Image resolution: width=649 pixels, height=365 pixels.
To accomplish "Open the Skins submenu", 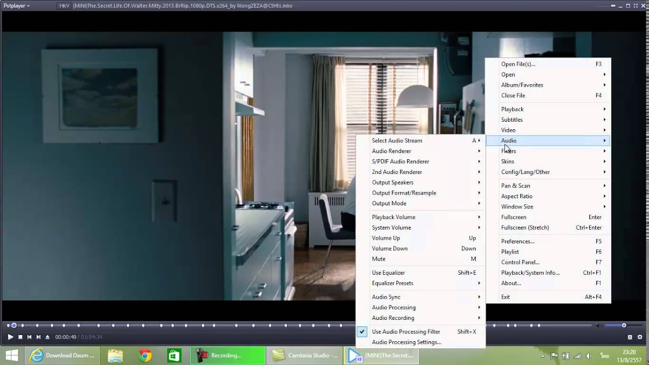I will click(548, 161).
